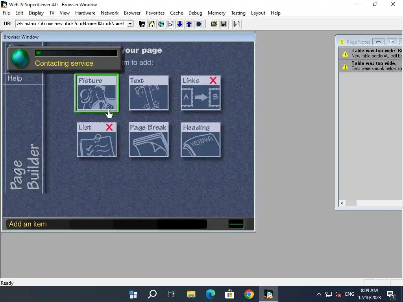Select the first Table was too wide note

[x=371, y=53]
